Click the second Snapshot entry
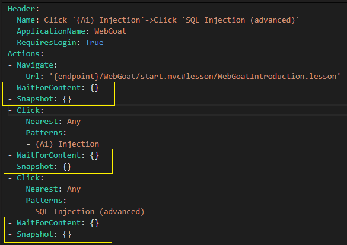Screen dimensions: 347x245 click(40, 167)
